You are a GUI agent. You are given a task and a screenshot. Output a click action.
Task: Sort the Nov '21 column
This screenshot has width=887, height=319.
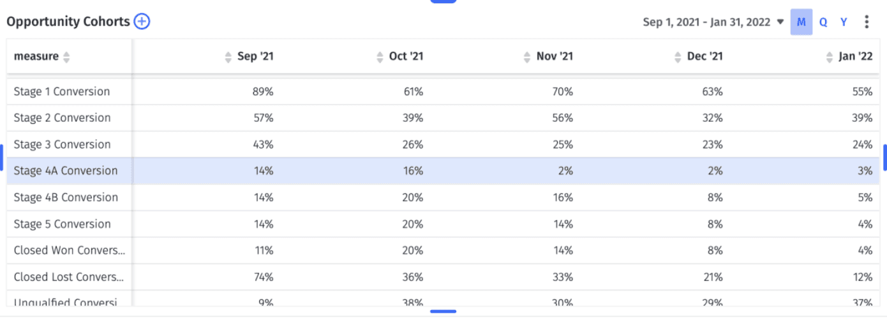(x=526, y=57)
